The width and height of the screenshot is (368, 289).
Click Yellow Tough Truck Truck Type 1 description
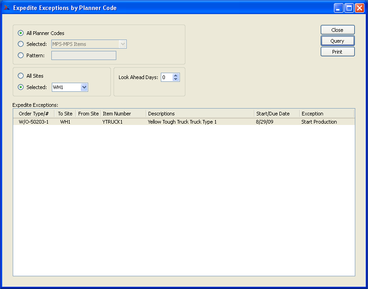(x=182, y=122)
